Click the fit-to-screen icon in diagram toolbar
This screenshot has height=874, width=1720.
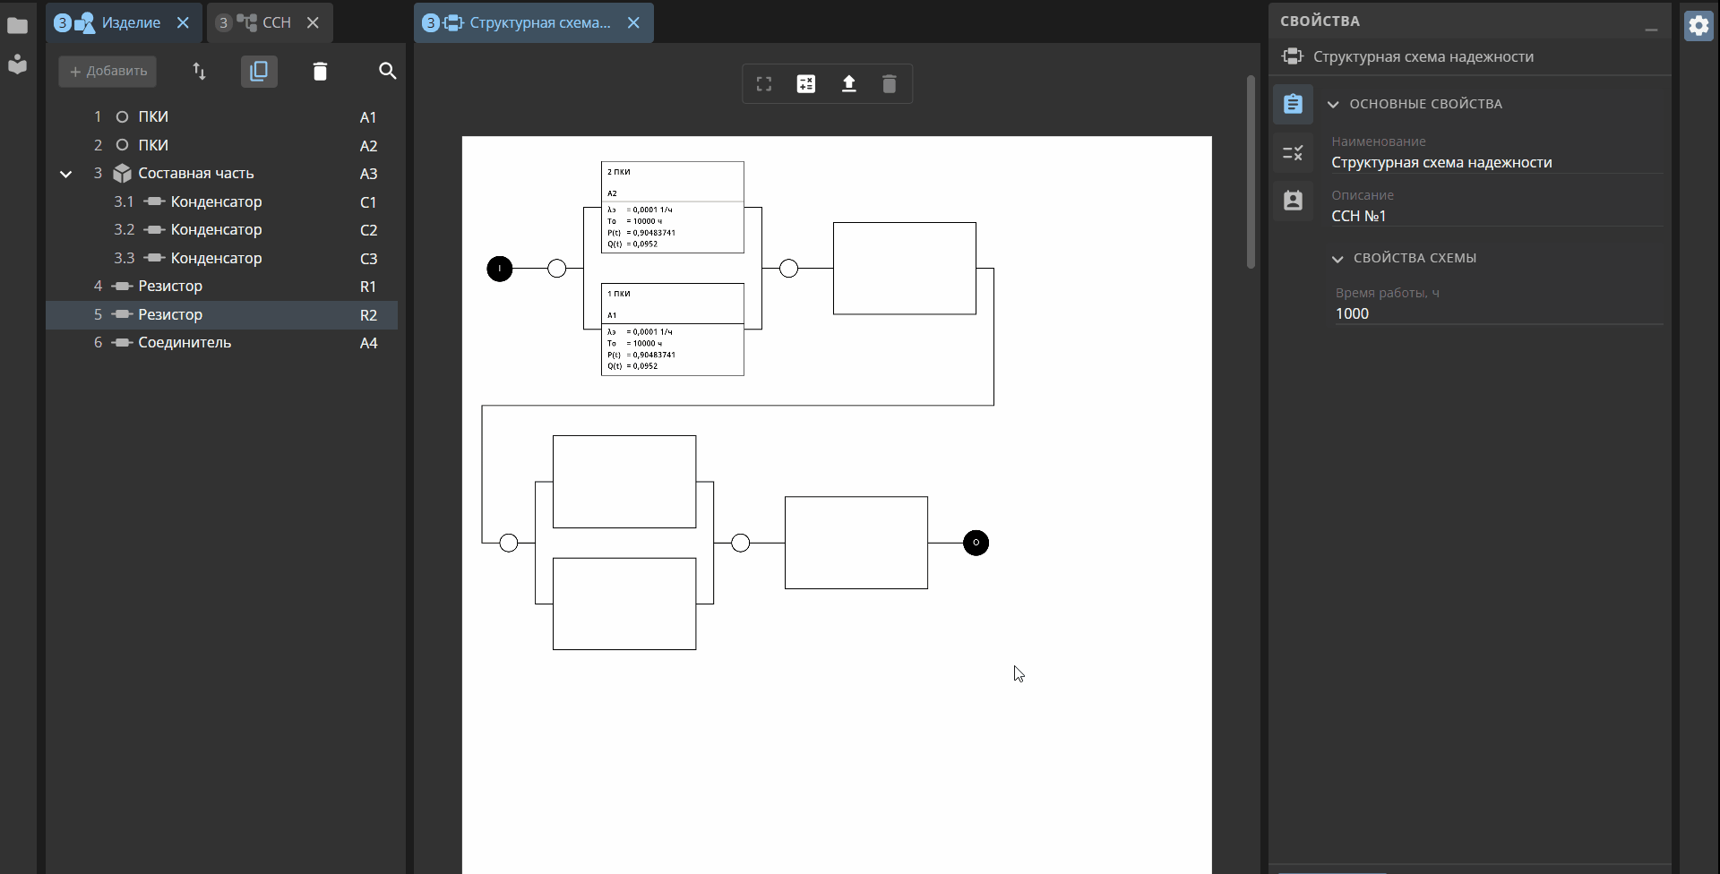tap(764, 84)
